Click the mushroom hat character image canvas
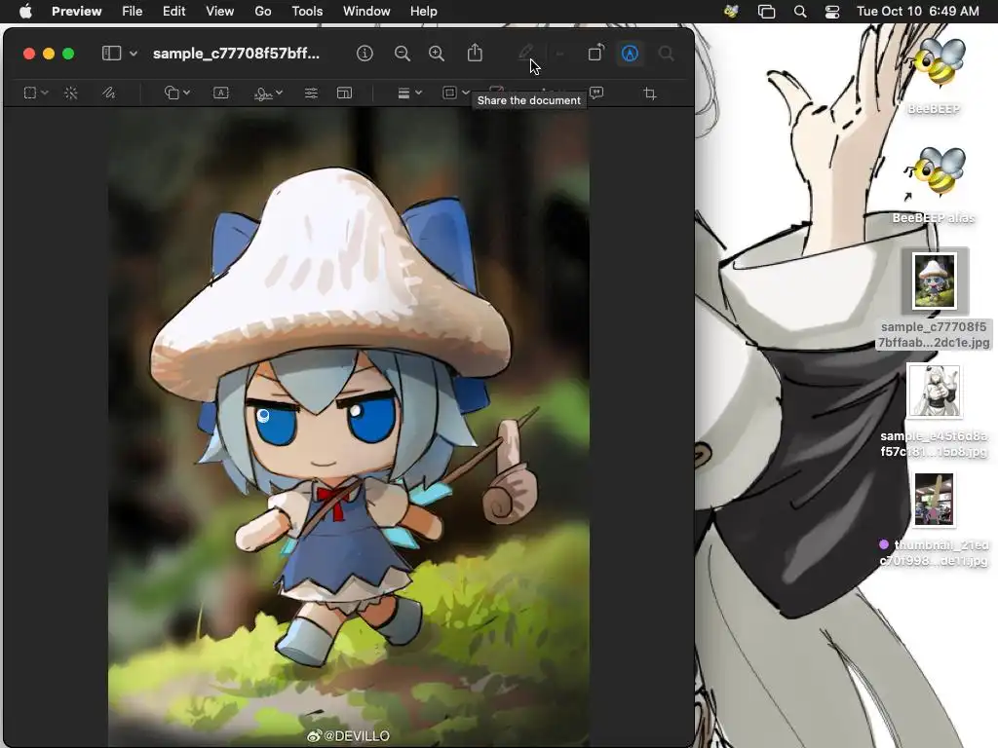The width and height of the screenshot is (998, 748). (x=349, y=428)
